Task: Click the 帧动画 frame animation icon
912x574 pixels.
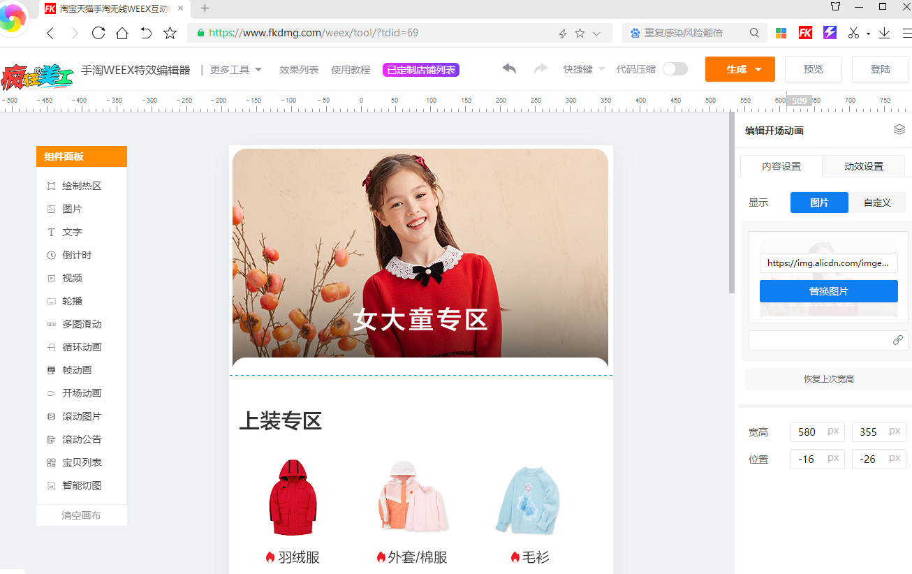Action: pos(51,370)
